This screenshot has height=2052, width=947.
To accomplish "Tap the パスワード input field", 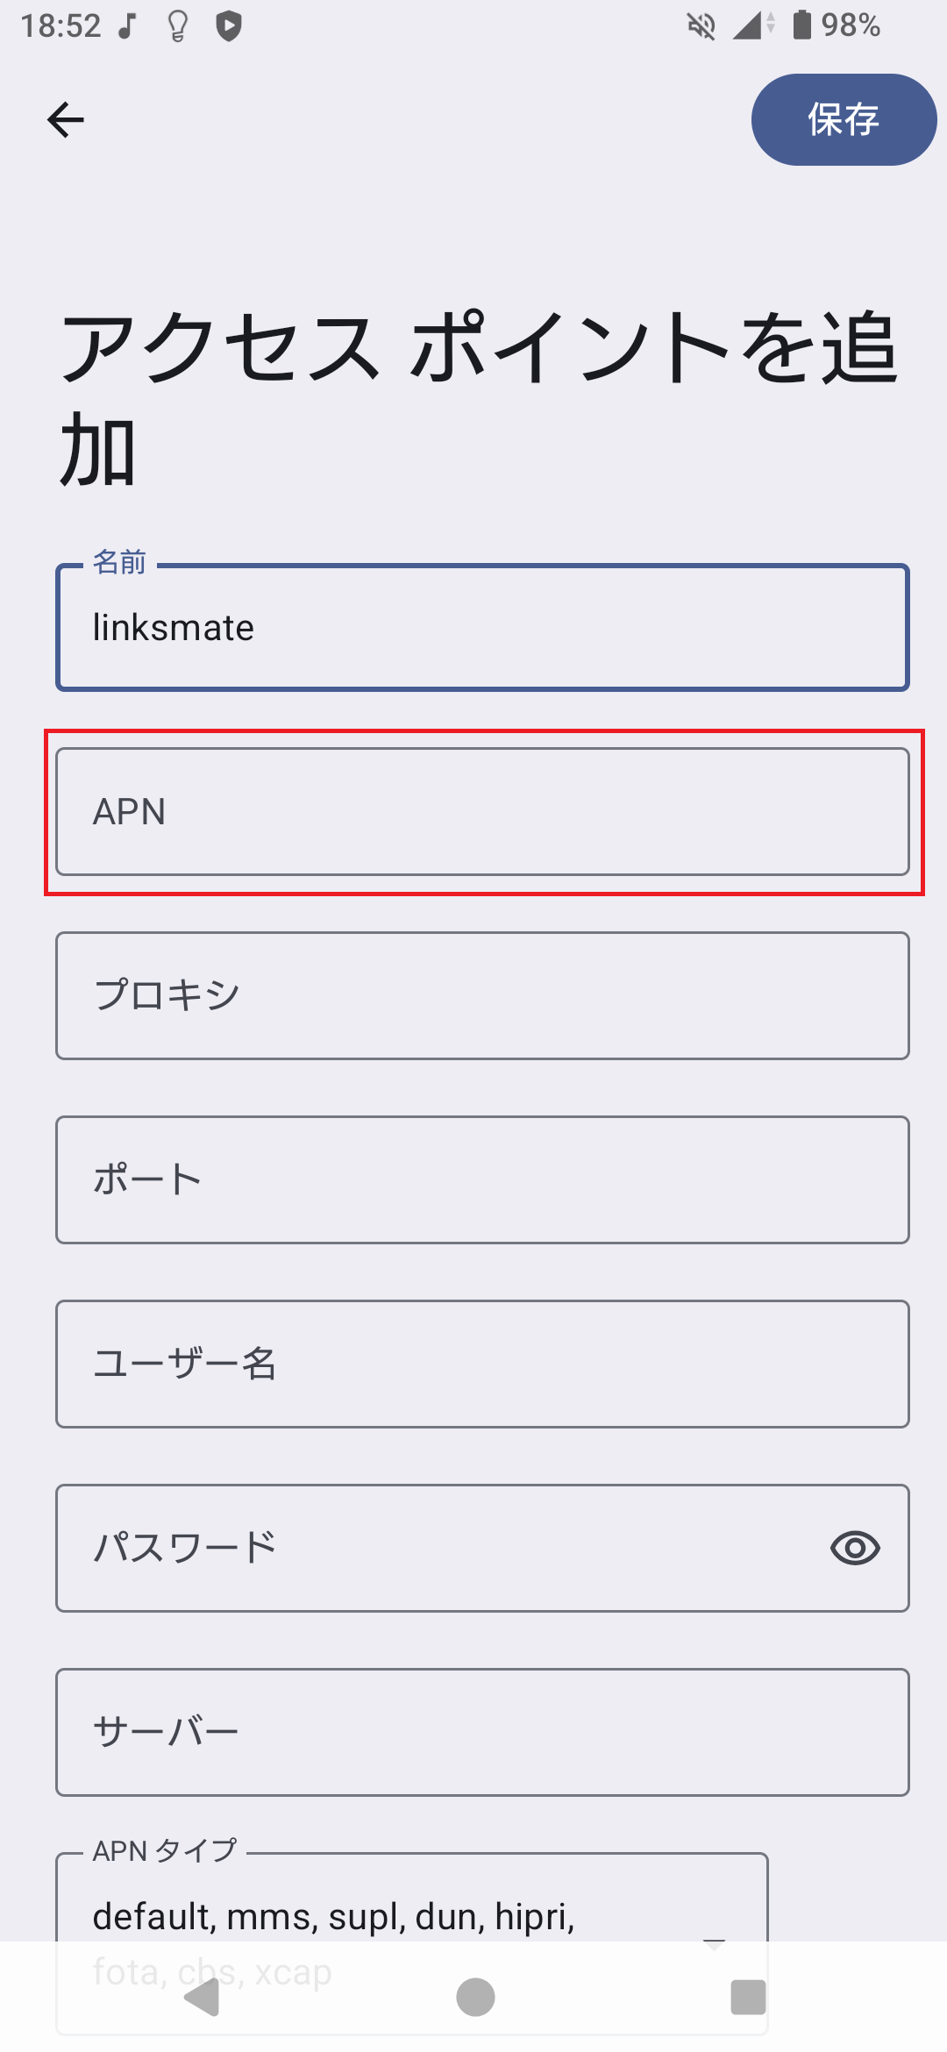I will [438, 1546].
